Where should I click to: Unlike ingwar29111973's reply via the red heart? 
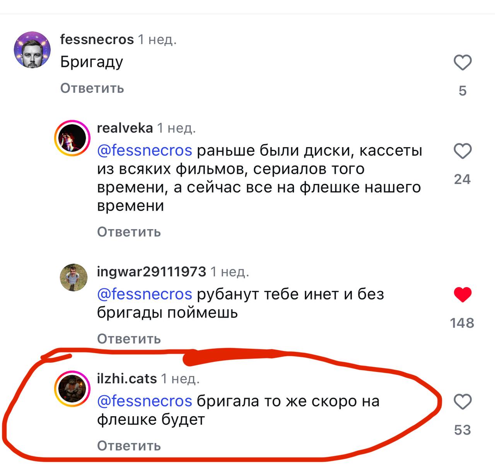[x=463, y=295]
